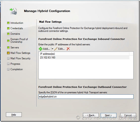The image size is (140, 122).
Task: Click the IP address(es) column header
Action: tap(84, 54)
